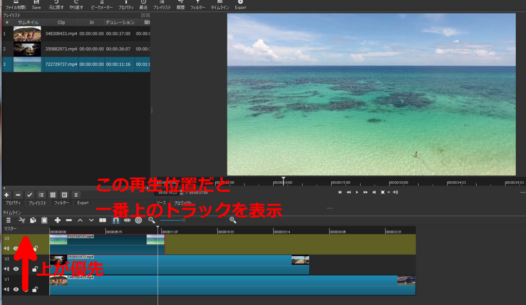The image size is (526, 305).
Task: Select playlist clip 722729737.mp4
Action: click(76, 64)
